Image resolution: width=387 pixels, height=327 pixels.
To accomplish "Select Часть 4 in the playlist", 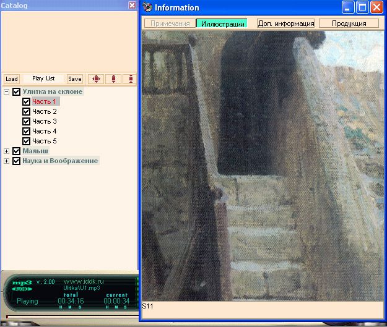I will pyautogui.click(x=45, y=131).
